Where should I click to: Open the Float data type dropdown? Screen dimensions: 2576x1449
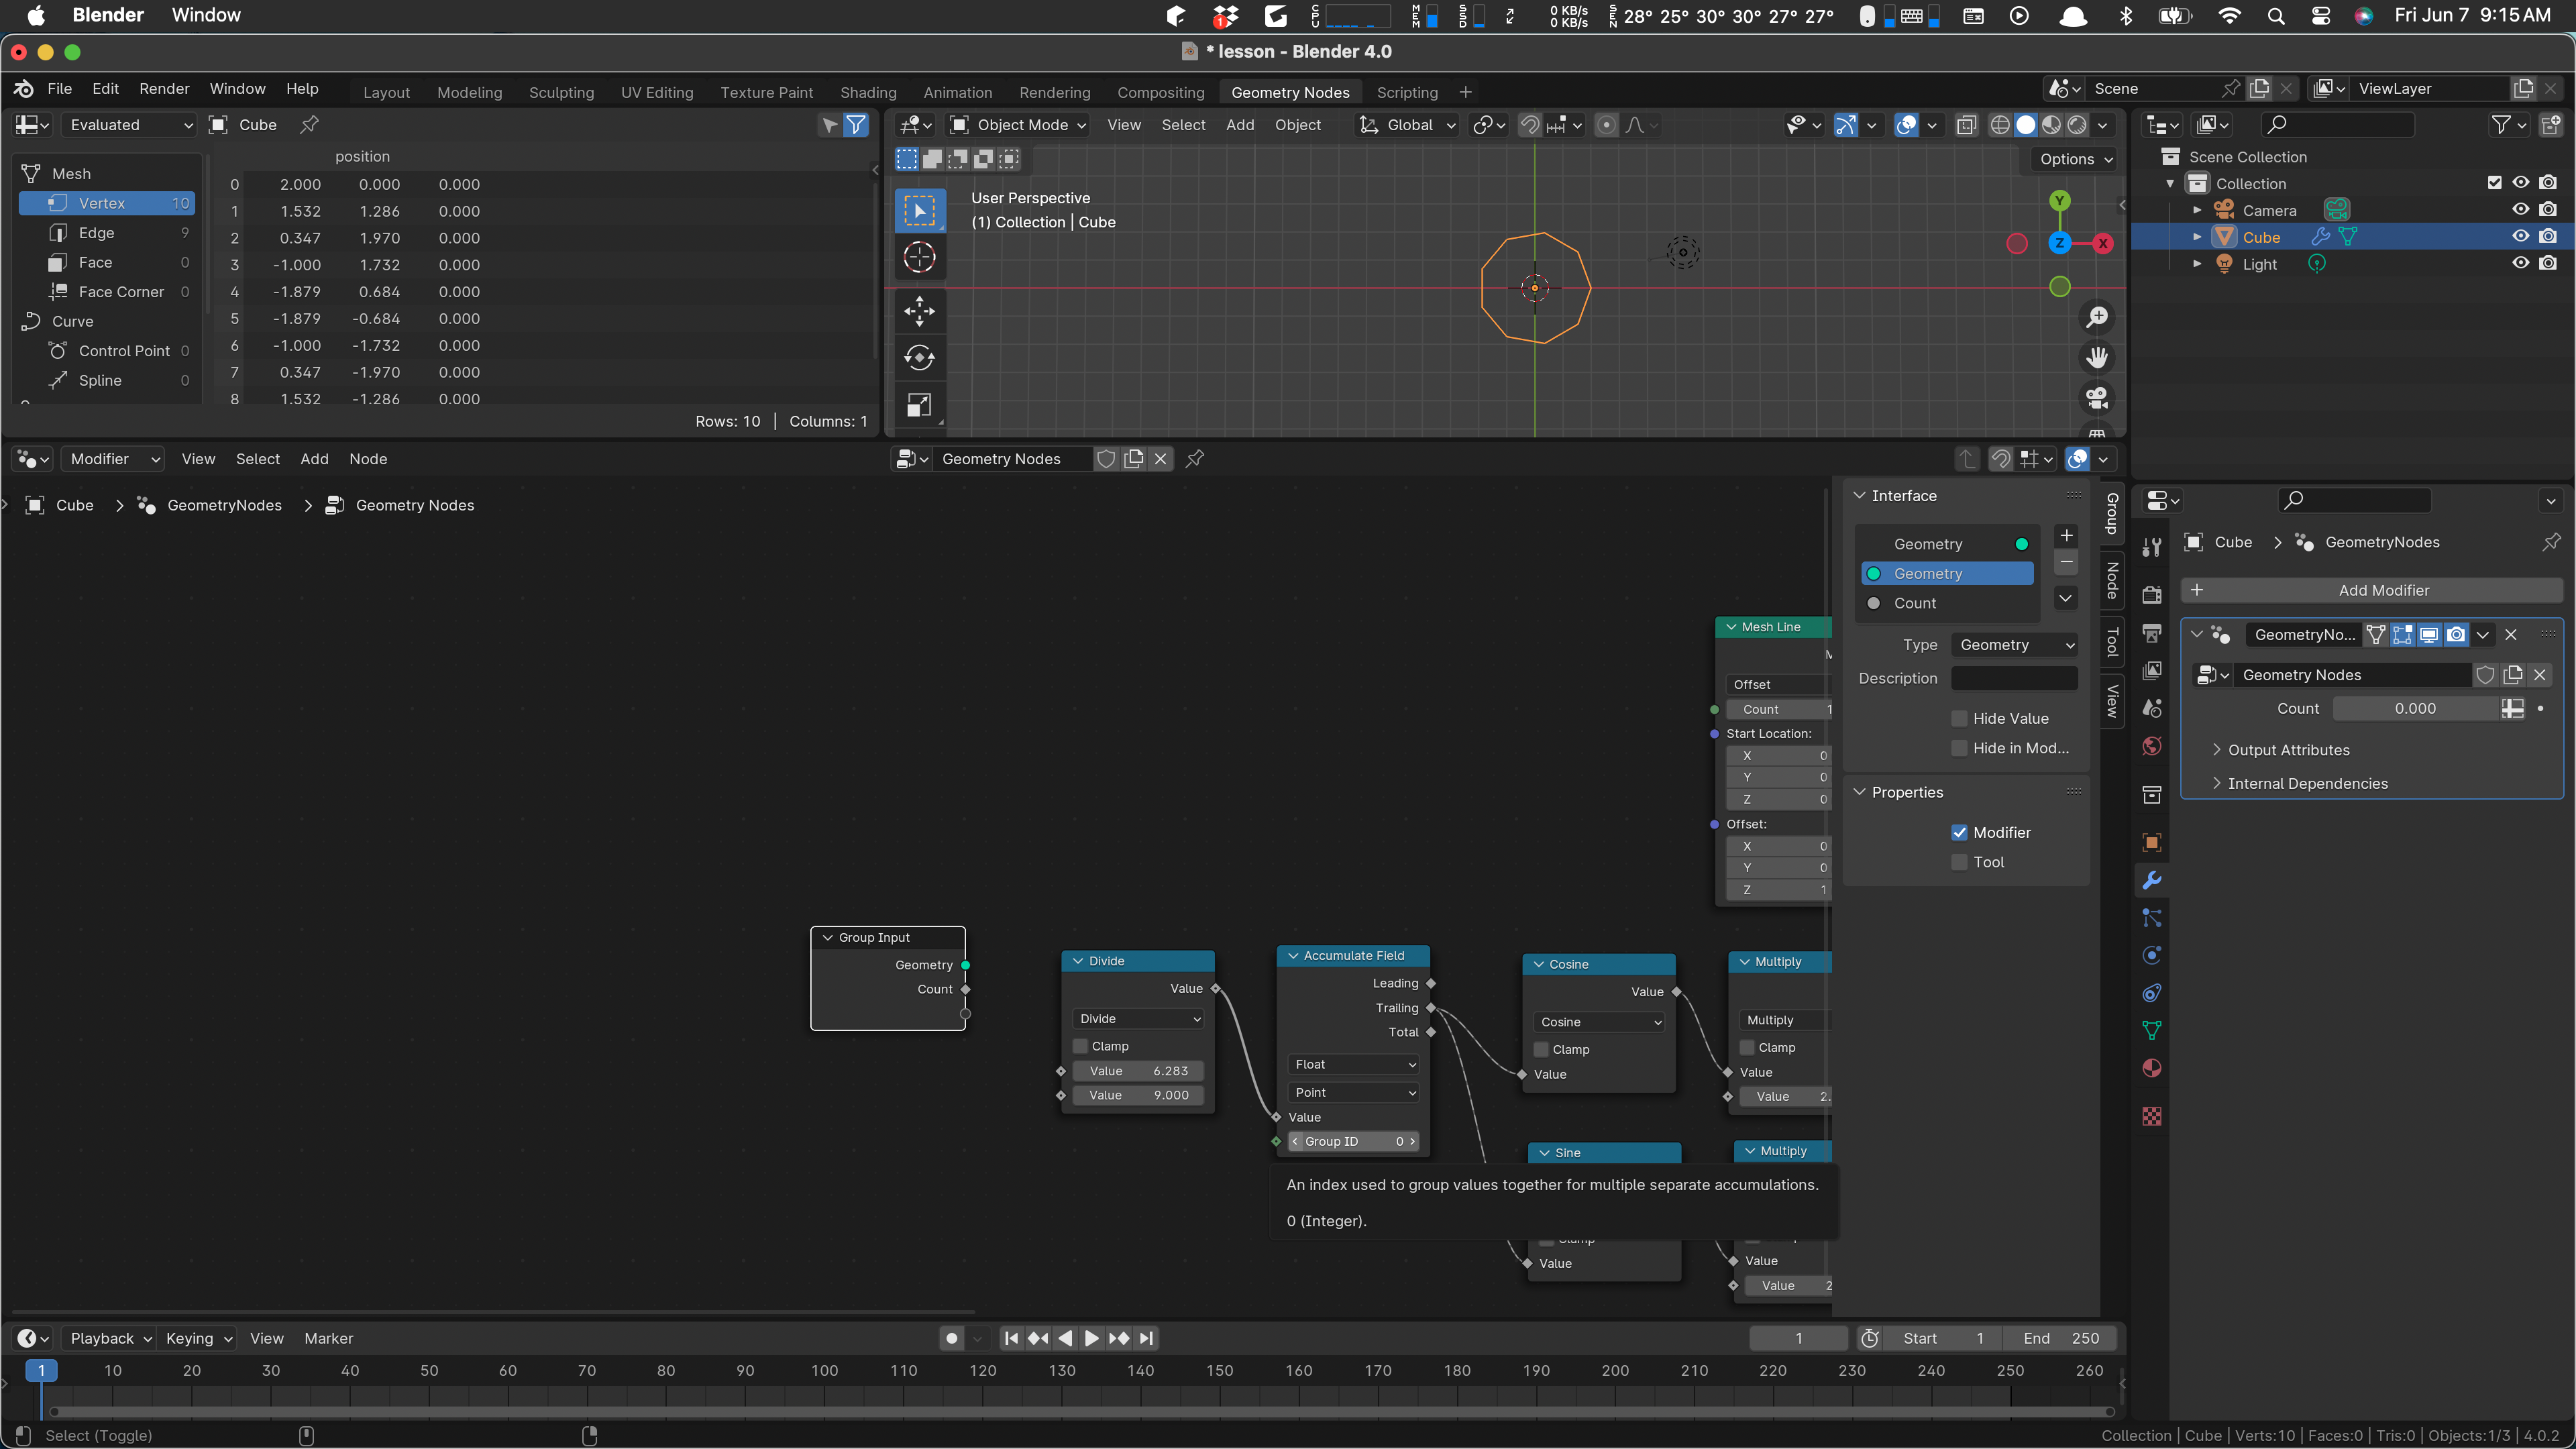pos(1354,1065)
